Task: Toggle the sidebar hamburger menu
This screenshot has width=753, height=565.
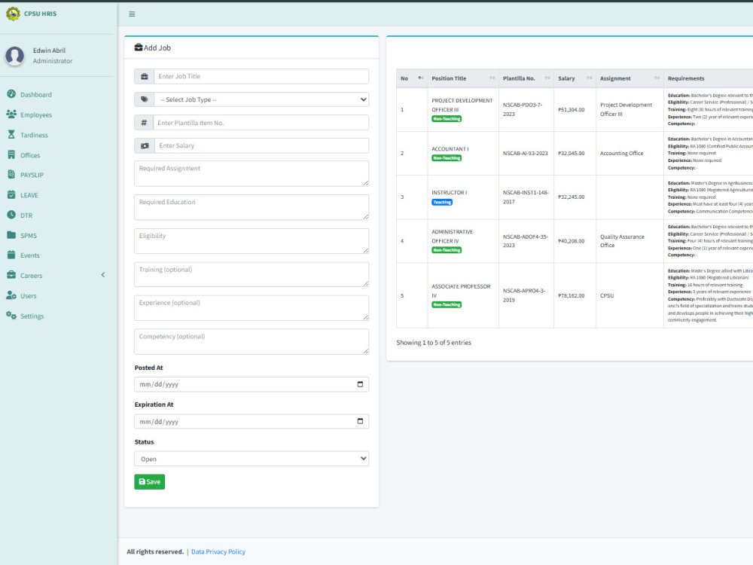Action: click(132, 14)
